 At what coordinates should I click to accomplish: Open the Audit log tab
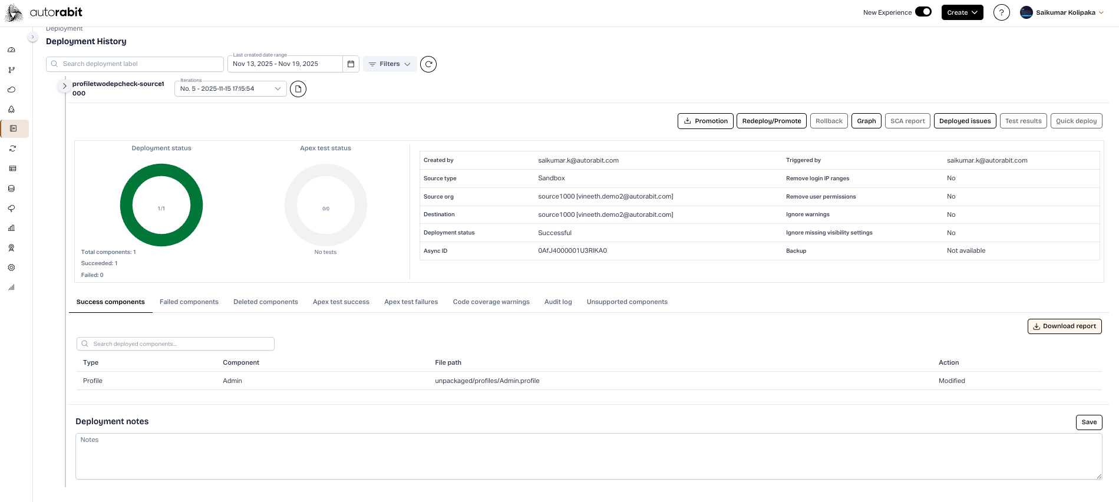557,302
